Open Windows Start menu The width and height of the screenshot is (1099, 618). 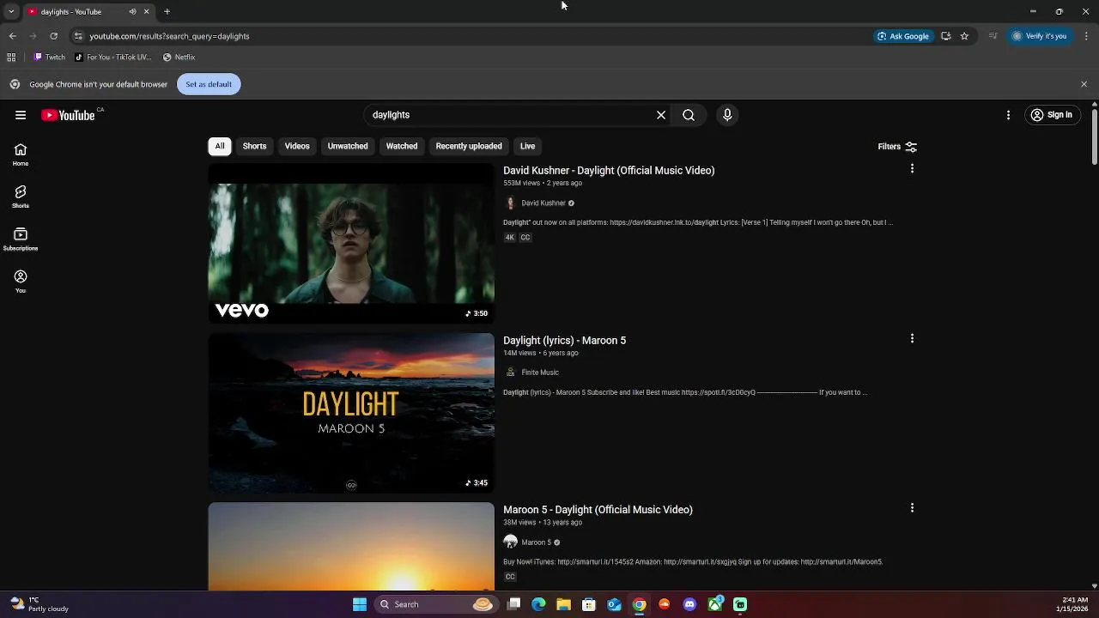[x=360, y=604]
